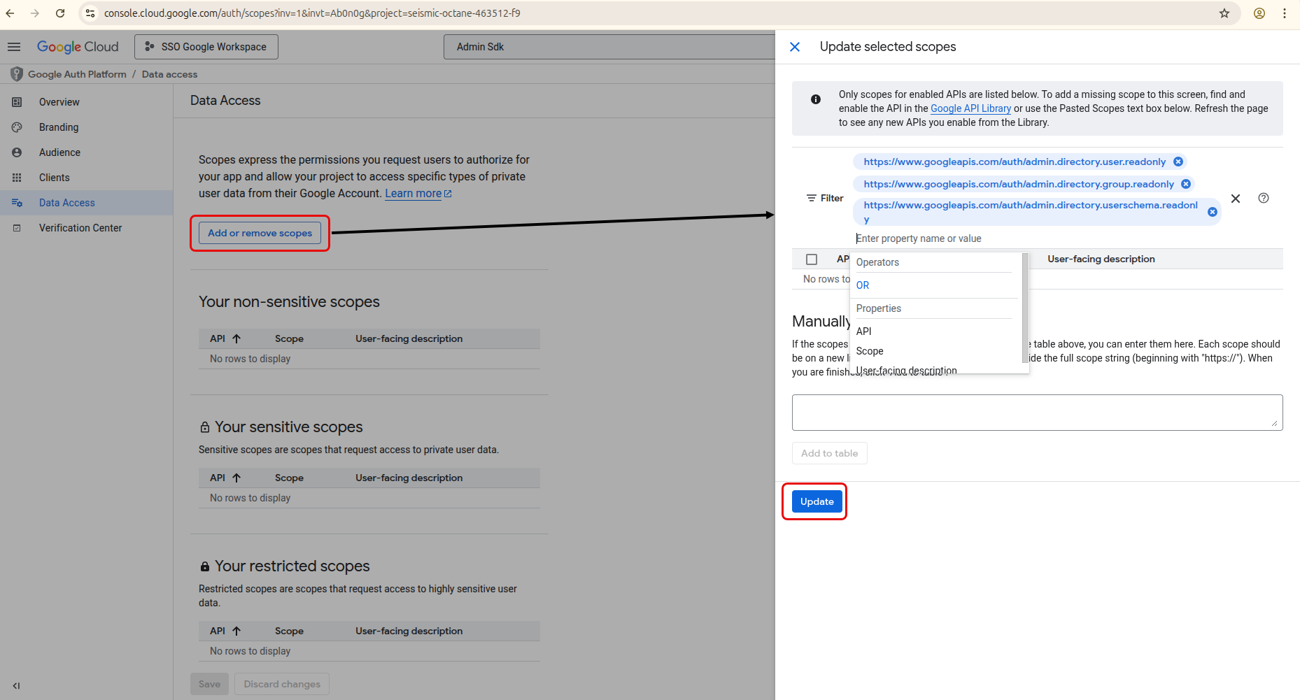Screen dimensions: 1300x700
Task: Choose the OR operator from filter suggestions
Action: [x=863, y=285]
